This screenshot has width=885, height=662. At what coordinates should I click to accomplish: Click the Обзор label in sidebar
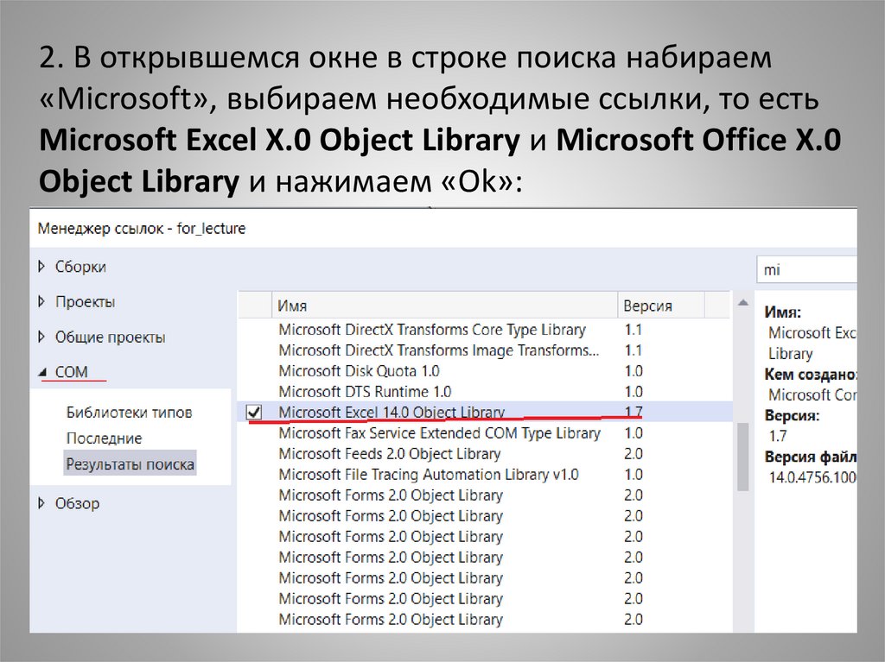tap(77, 503)
